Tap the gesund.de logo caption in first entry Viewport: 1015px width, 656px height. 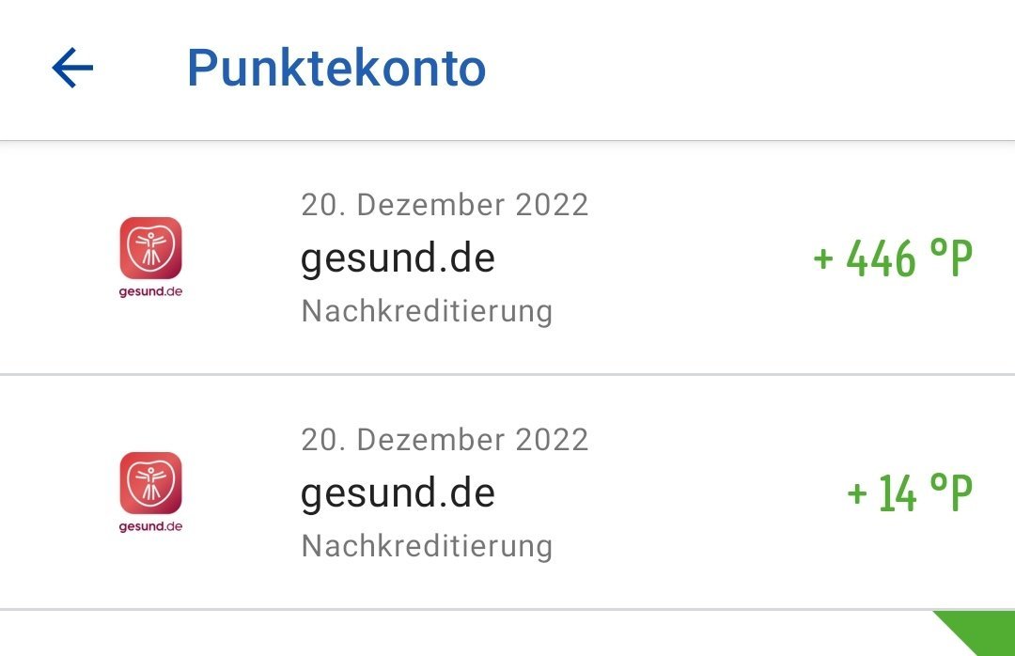[150, 291]
